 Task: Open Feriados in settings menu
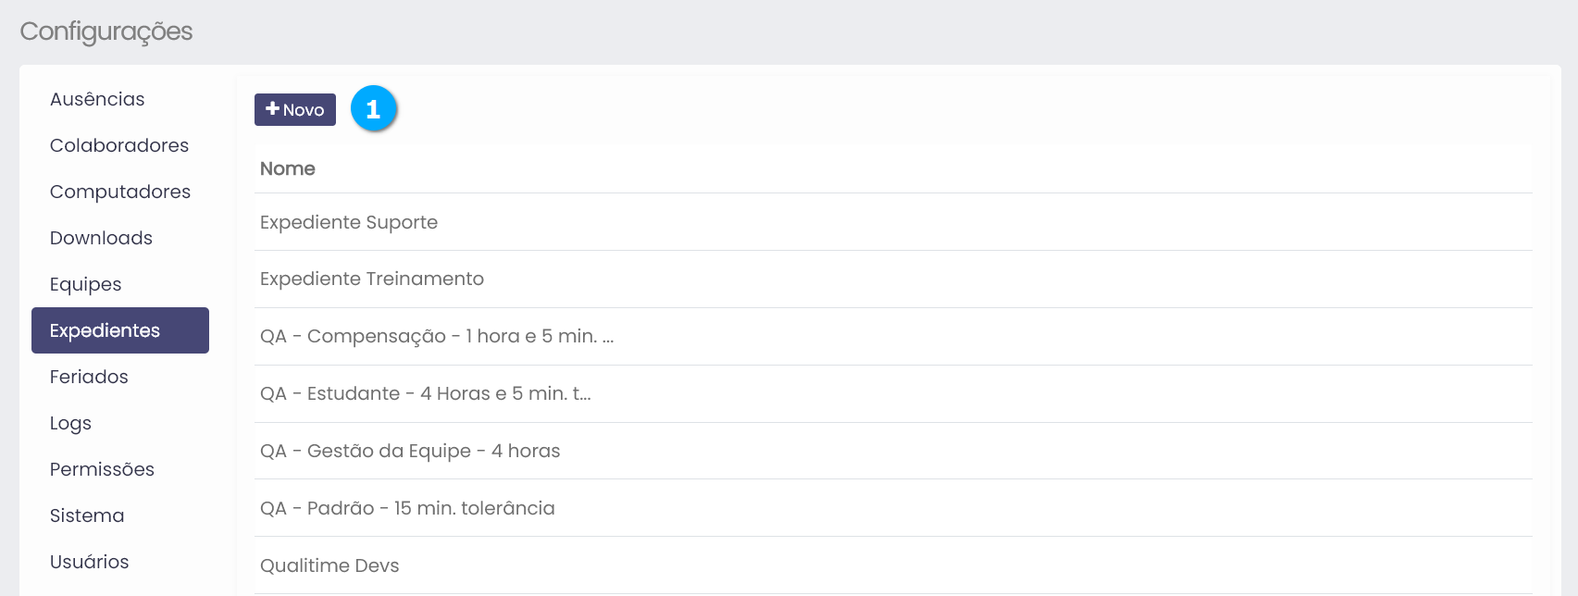pos(89,377)
